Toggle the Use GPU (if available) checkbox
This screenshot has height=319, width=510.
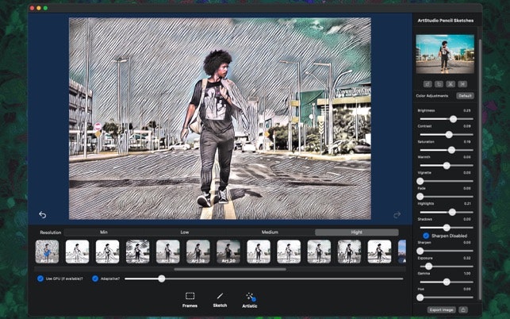pyautogui.click(x=40, y=279)
